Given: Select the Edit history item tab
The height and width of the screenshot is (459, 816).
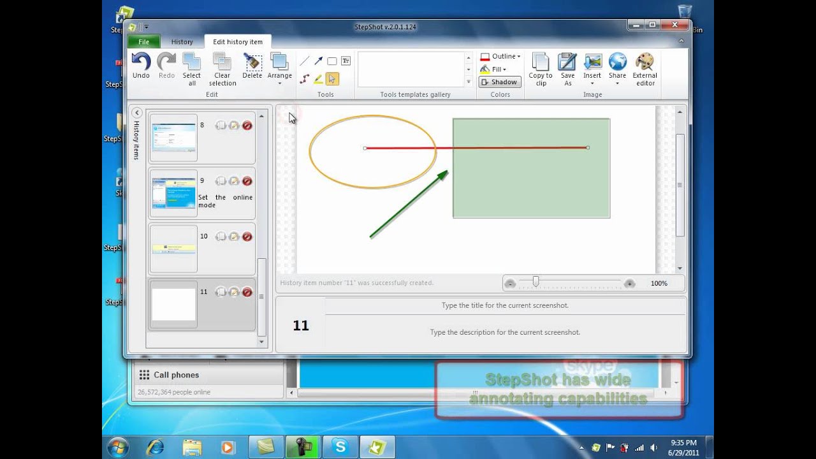Looking at the screenshot, I should pyautogui.click(x=238, y=42).
